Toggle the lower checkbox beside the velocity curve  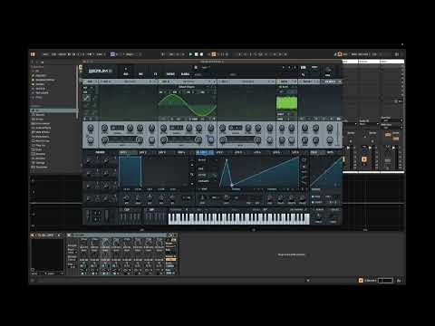click(x=313, y=202)
